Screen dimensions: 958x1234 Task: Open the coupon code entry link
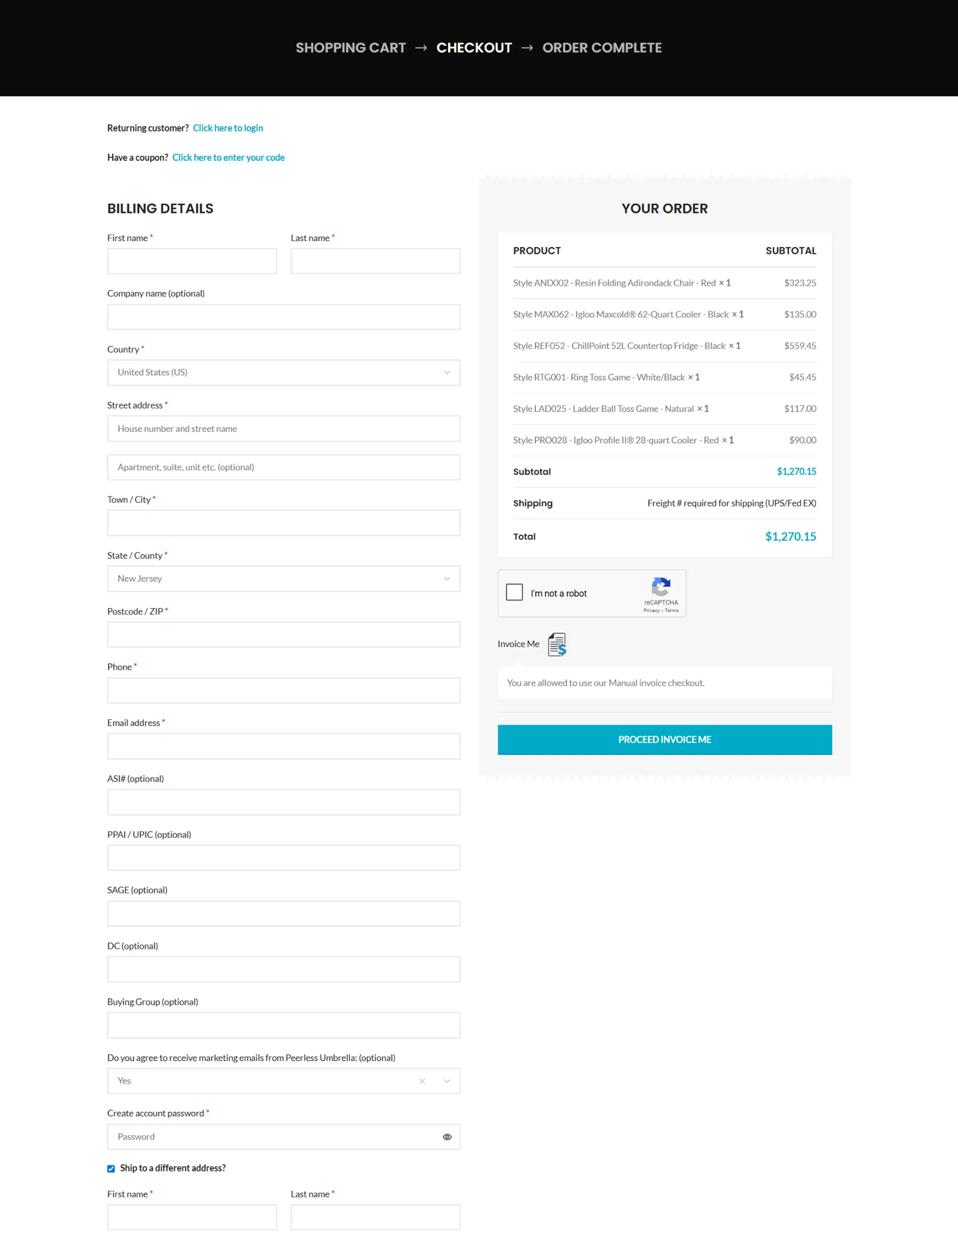point(228,157)
